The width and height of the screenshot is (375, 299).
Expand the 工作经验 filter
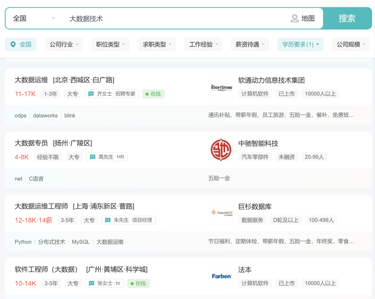[203, 44]
